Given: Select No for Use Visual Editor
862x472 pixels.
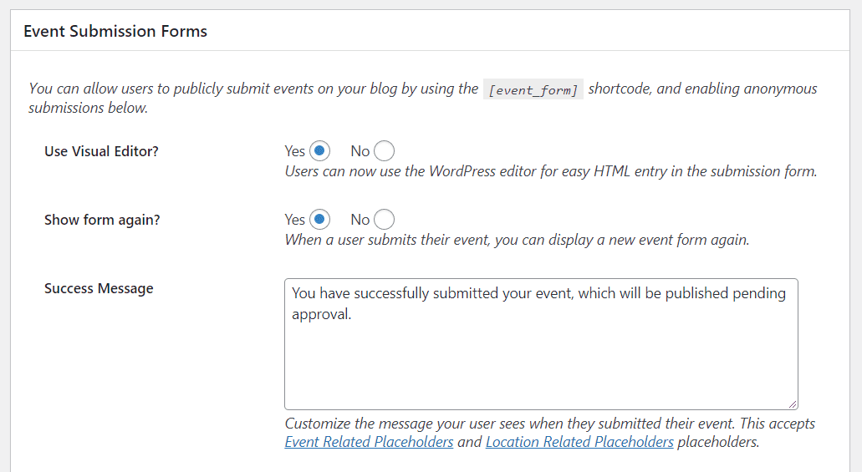Looking at the screenshot, I should click(x=384, y=150).
